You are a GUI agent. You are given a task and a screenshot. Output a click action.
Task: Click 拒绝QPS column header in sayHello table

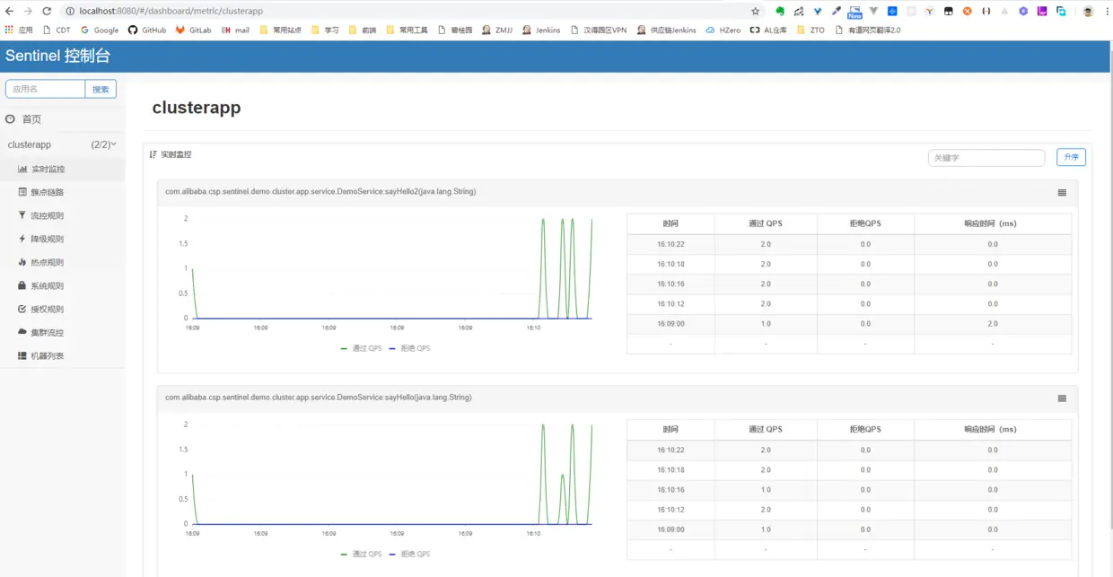coord(865,429)
